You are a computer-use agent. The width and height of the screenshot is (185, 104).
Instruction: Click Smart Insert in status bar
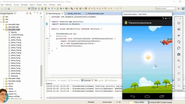[107, 102]
